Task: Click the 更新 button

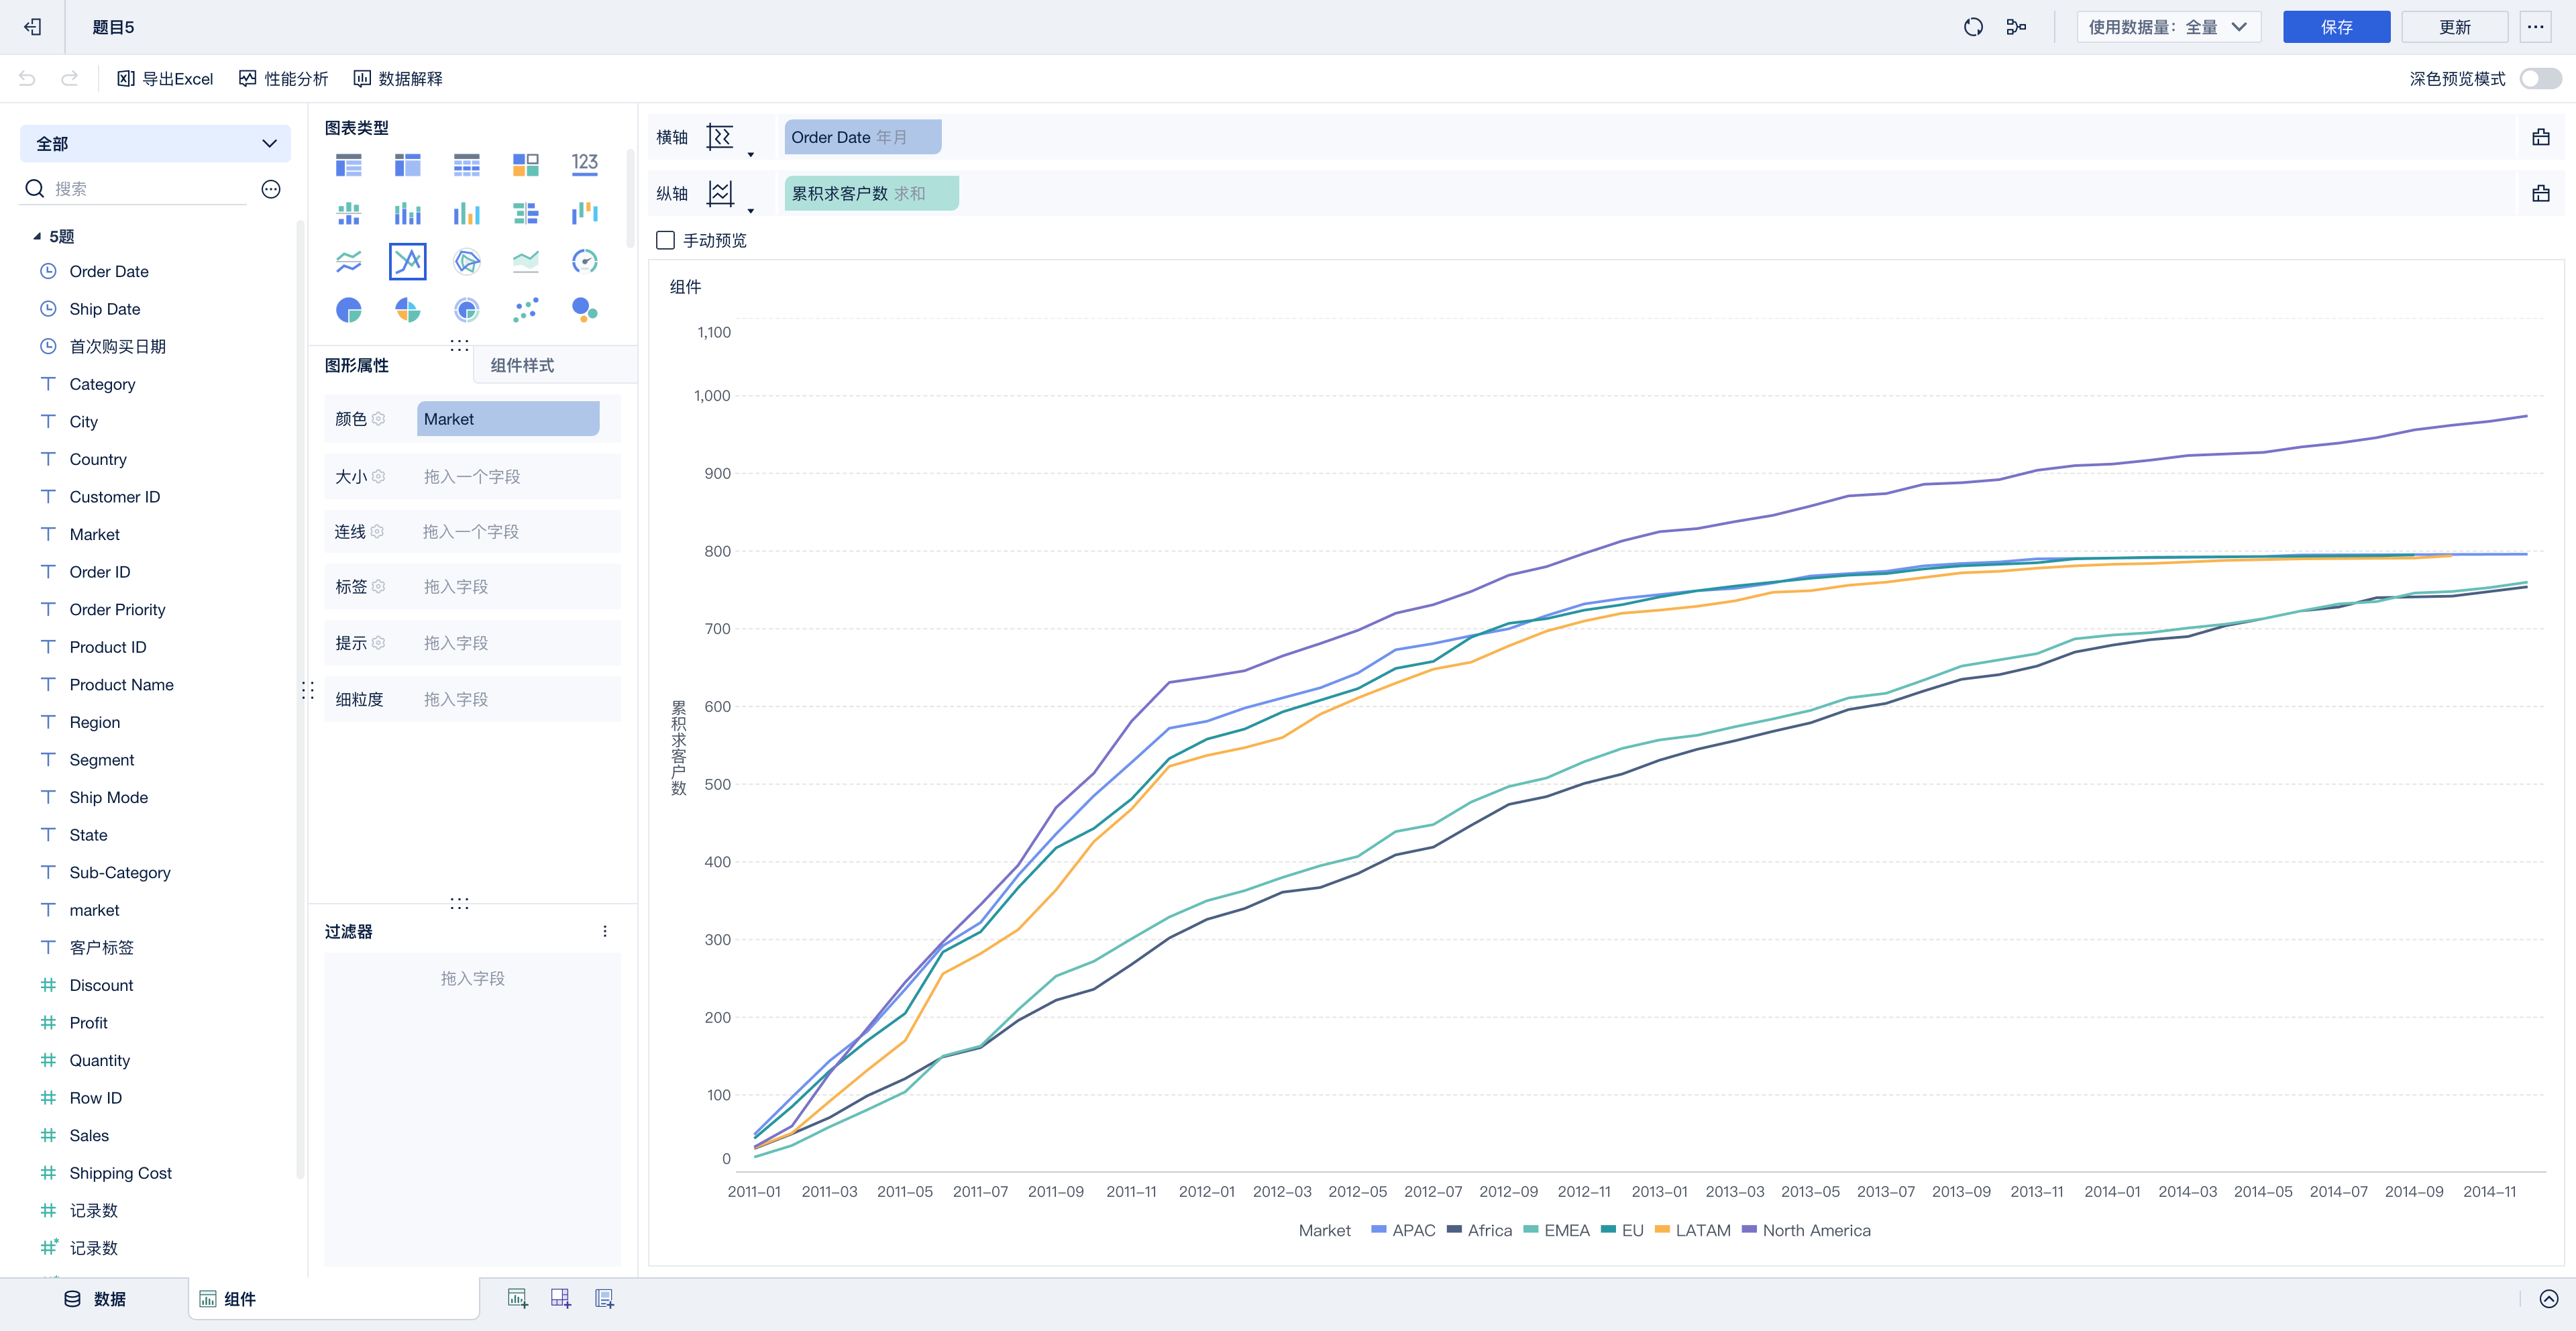Action: [x=2454, y=27]
